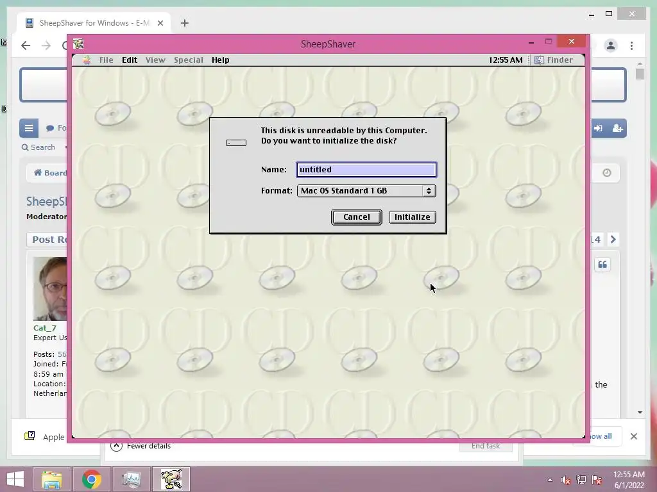This screenshot has width=657, height=492.
Task: Select the SheepShaver for Windows Chrome tab
Action: coord(94,23)
